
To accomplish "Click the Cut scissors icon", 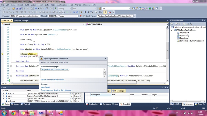I will tap(24, 9).
